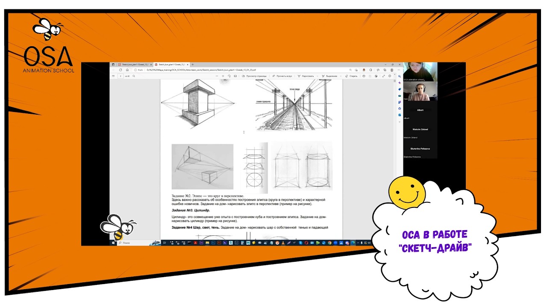Add a sidebar app with plus
This screenshot has width=547, height=308.
[400, 122]
